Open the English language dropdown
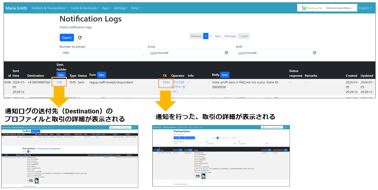 (x=365, y=8)
